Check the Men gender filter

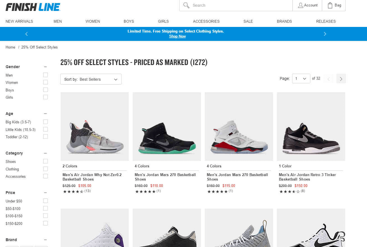[x=45, y=75]
